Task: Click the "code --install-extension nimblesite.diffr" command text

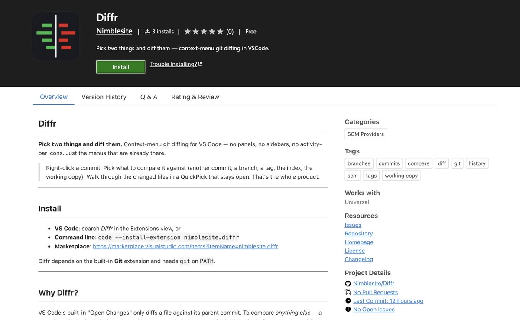Action: click(169, 238)
